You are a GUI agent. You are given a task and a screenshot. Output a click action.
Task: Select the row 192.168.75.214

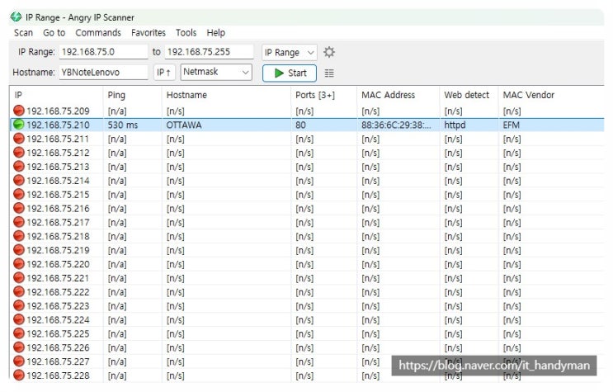click(x=307, y=181)
